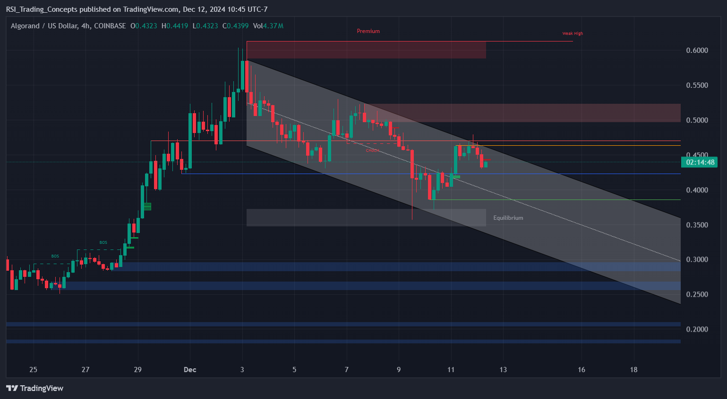The image size is (727, 399).
Task: Click the open value O0.4323
Action: point(144,26)
